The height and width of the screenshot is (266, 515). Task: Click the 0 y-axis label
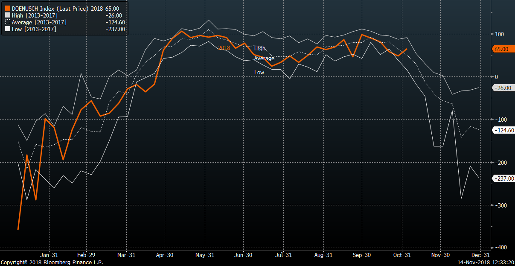(496, 77)
